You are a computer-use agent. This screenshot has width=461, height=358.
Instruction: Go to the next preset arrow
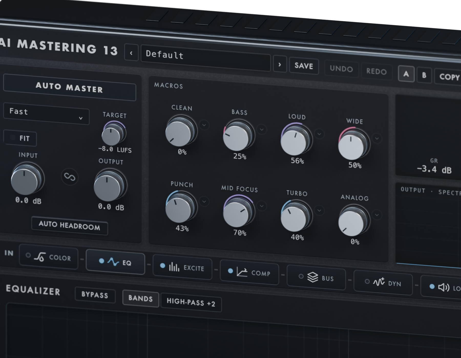(x=280, y=64)
